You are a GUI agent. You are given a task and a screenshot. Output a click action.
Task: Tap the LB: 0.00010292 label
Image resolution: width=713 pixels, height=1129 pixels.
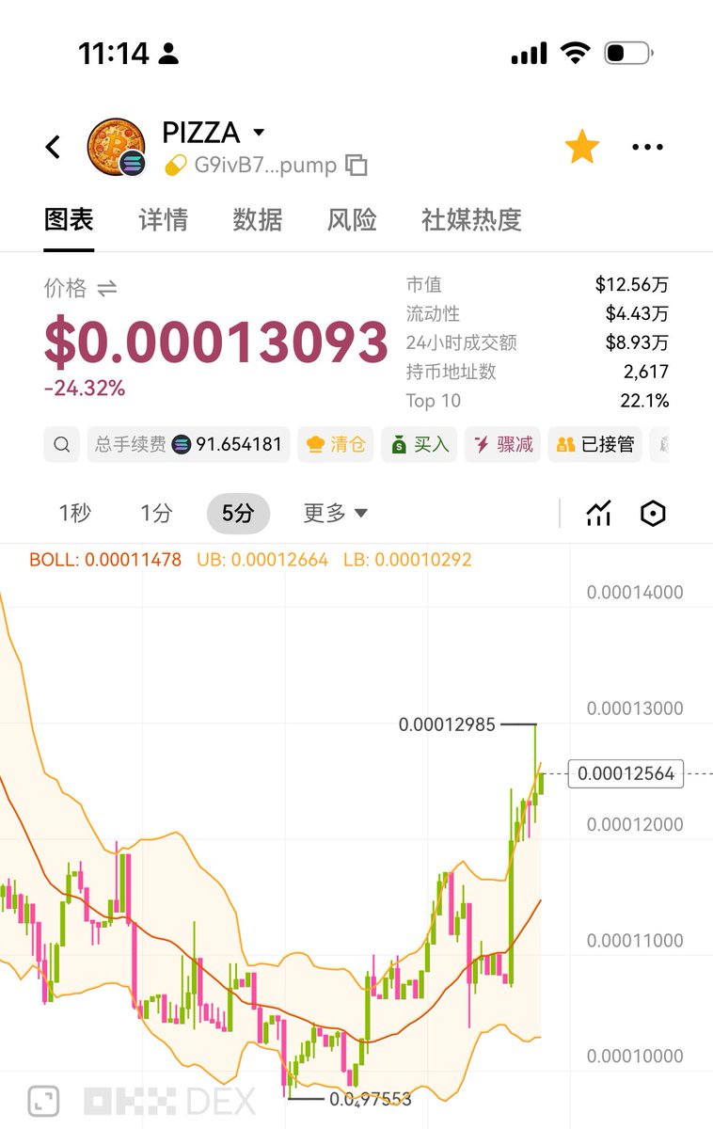pyautogui.click(x=407, y=560)
